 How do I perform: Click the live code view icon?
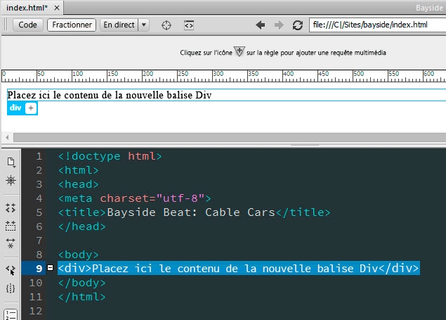pyautogui.click(x=189, y=25)
